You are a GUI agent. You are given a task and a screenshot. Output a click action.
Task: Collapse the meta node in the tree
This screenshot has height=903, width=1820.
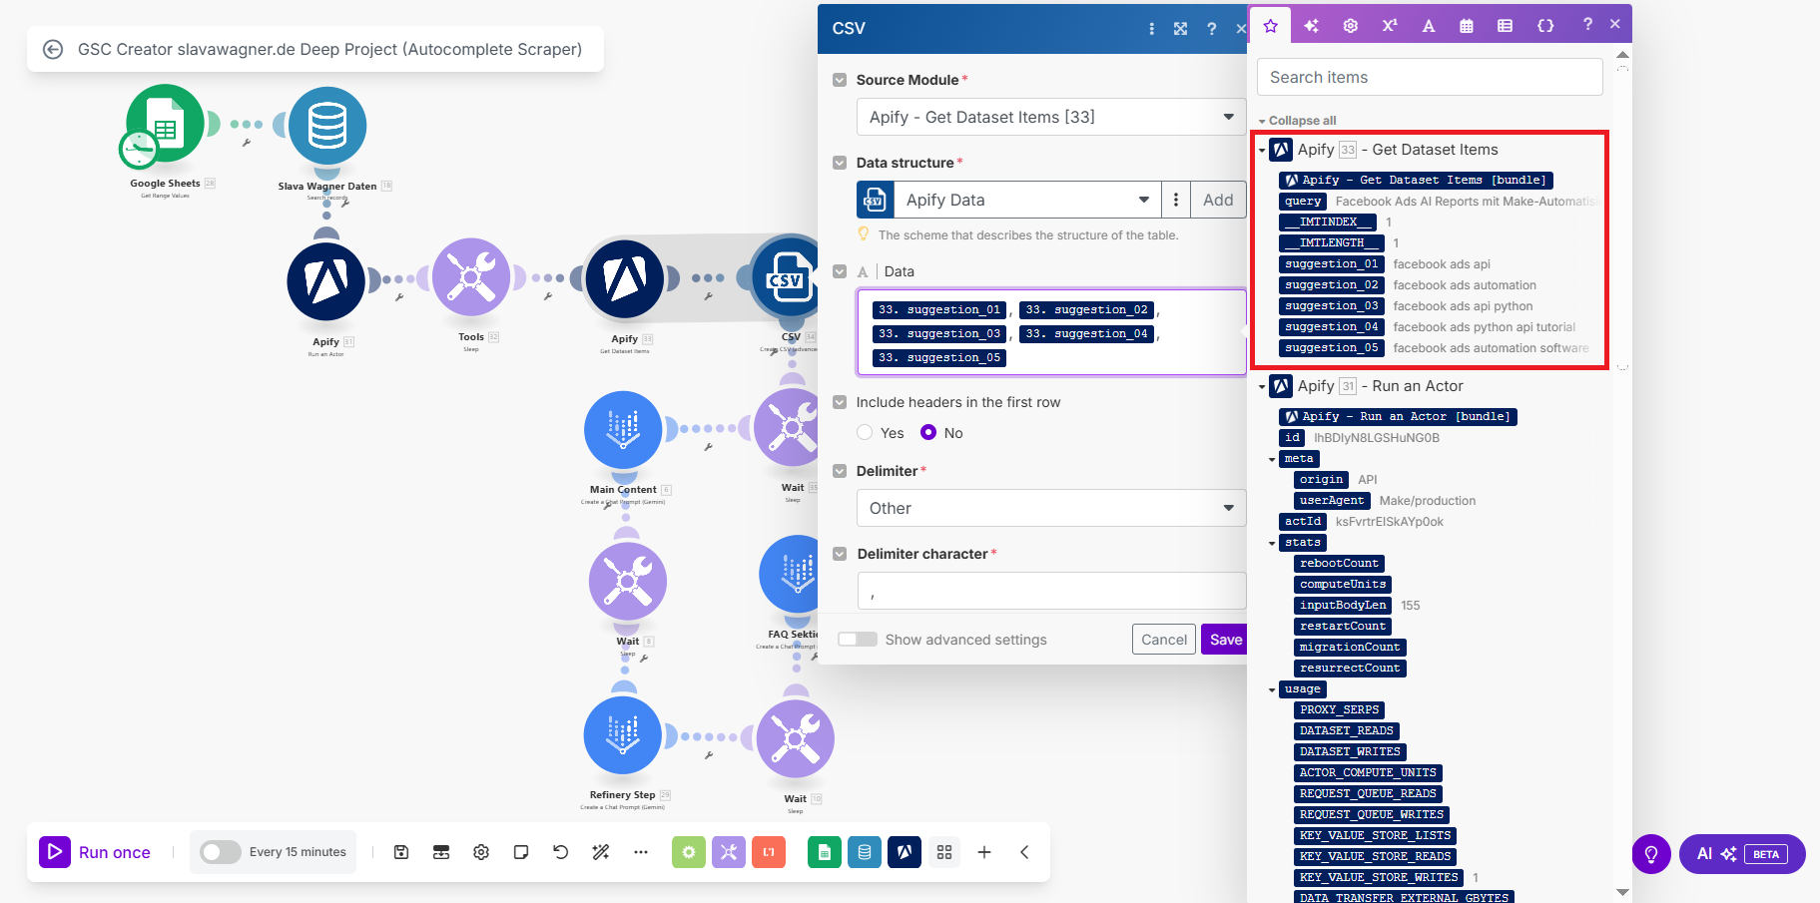tap(1272, 460)
